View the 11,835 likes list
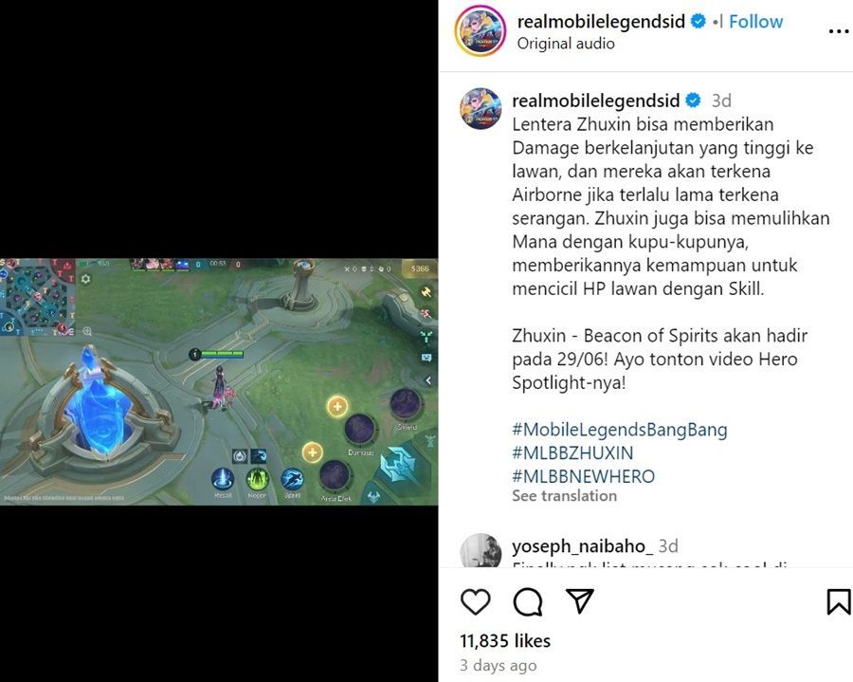853x682 pixels. 505,640
